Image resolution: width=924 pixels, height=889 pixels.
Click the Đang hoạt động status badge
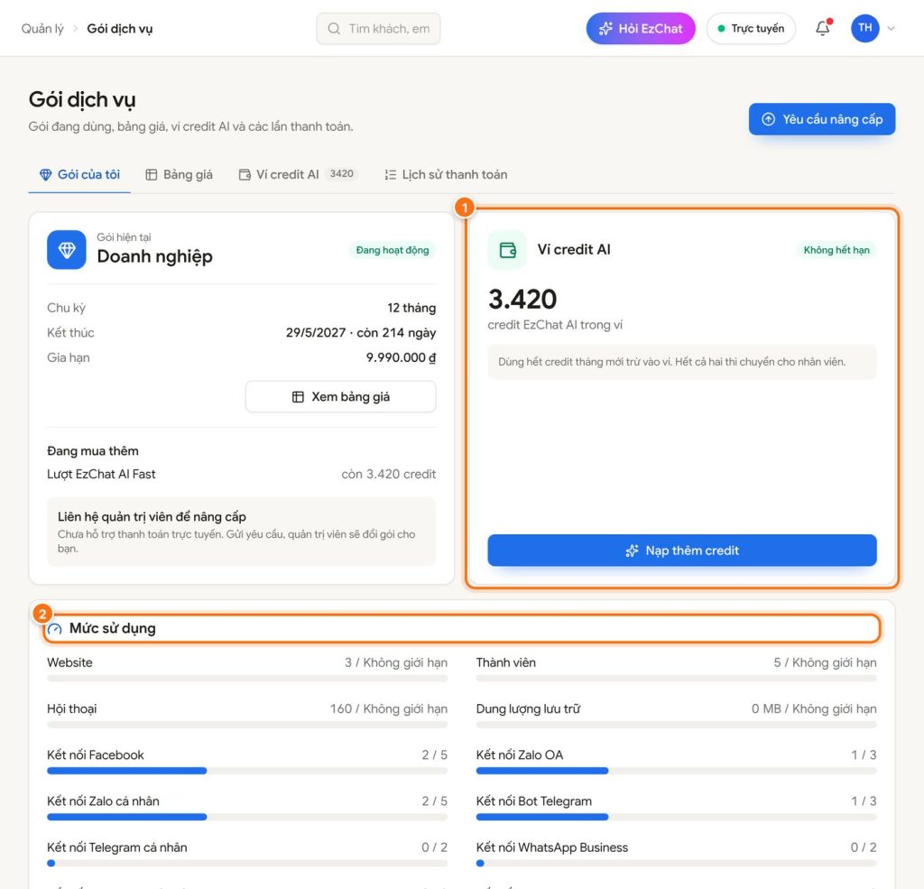pos(393,250)
